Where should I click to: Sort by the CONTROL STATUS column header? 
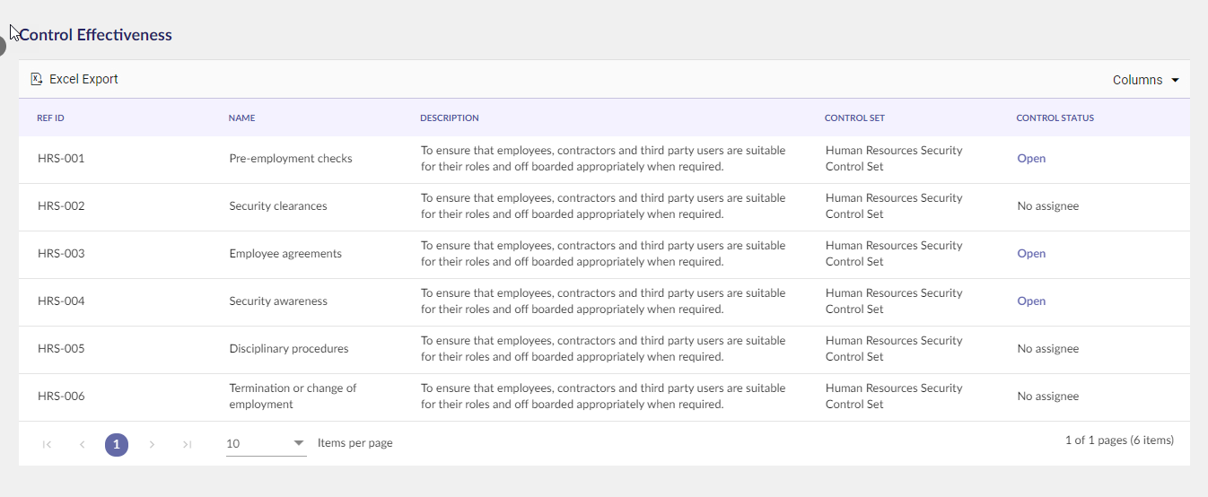click(x=1055, y=118)
